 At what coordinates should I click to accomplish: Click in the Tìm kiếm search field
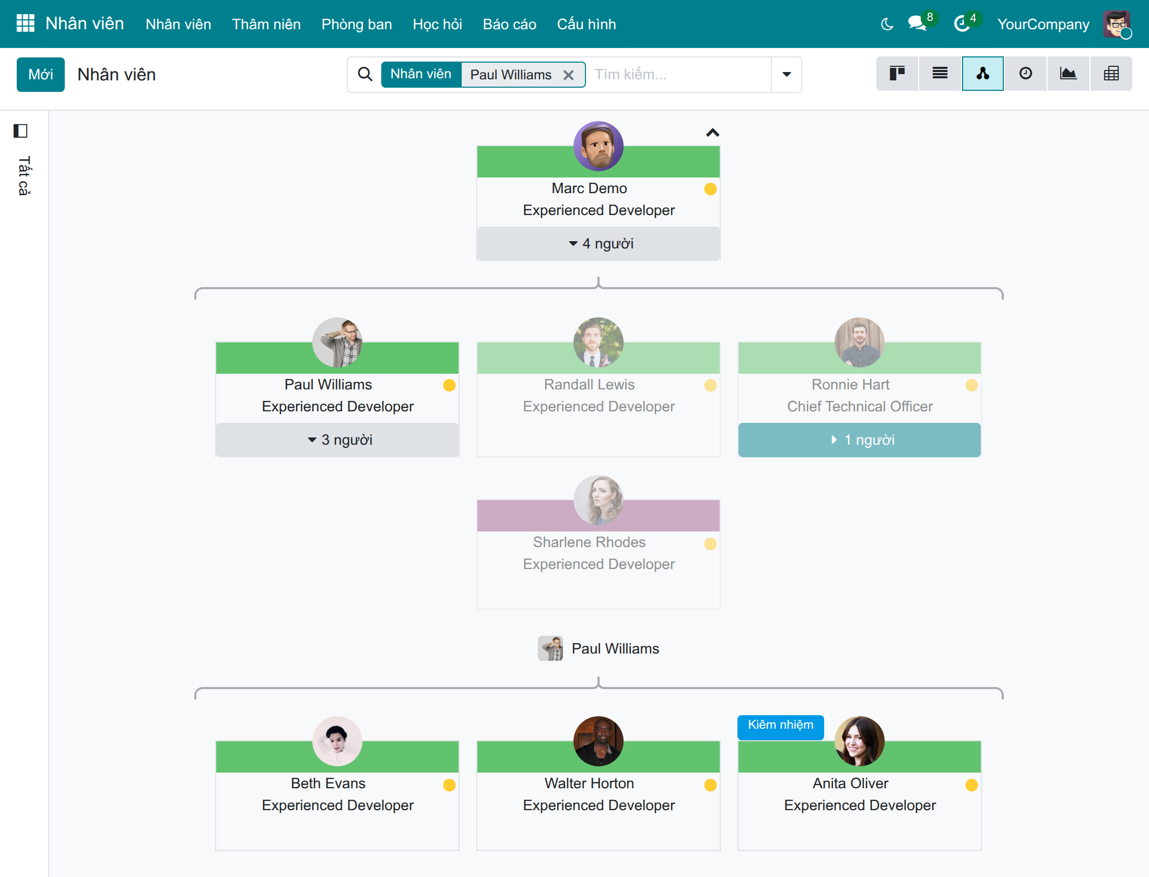(x=679, y=75)
